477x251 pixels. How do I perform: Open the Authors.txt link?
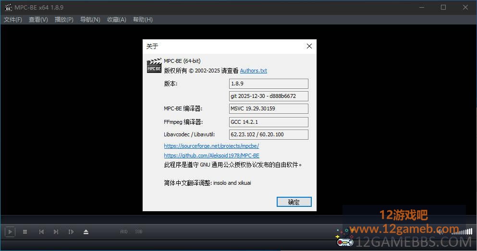254,71
